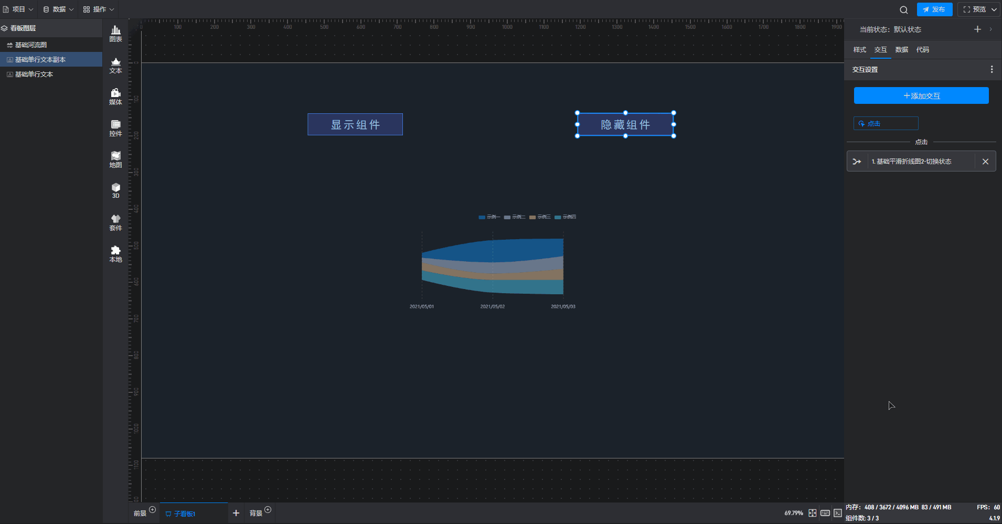Click the fit-to-screen icon in status bar
Image resolution: width=1002 pixels, height=524 pixels.
click(812, 513)
